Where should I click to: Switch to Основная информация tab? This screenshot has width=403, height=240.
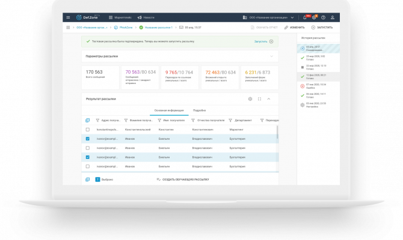(169, 110)
